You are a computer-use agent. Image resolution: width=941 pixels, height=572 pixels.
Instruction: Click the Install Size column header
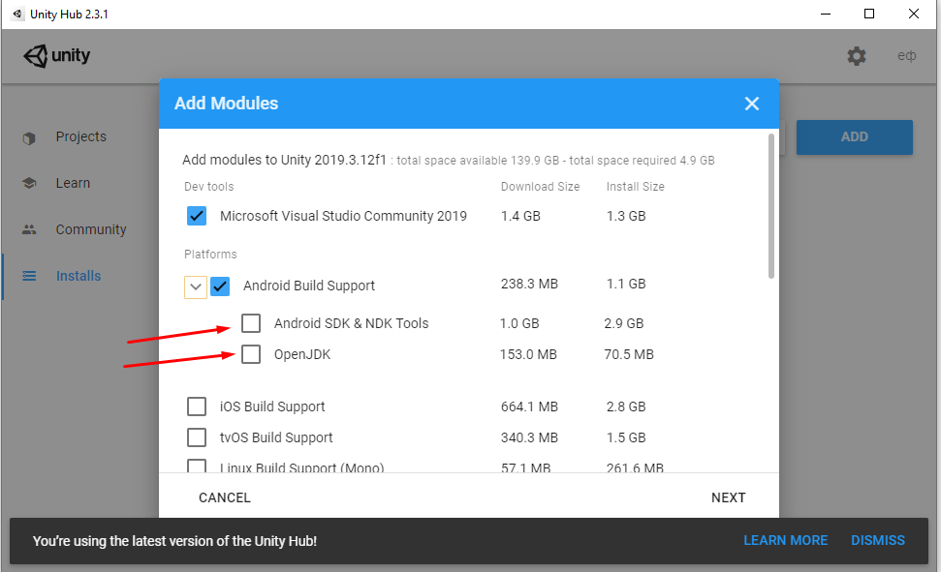tap(635, 187)
